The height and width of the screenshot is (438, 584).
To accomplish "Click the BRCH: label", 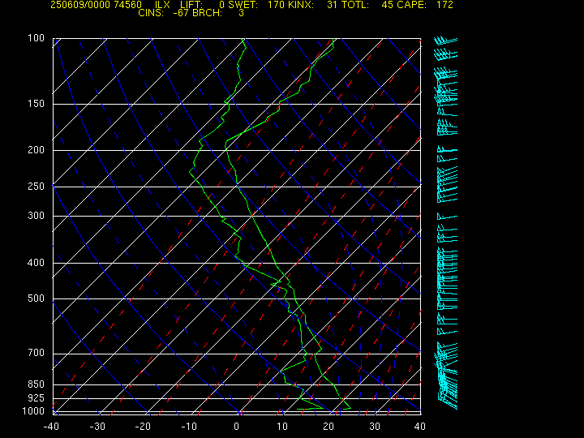I will click(208, 13).
